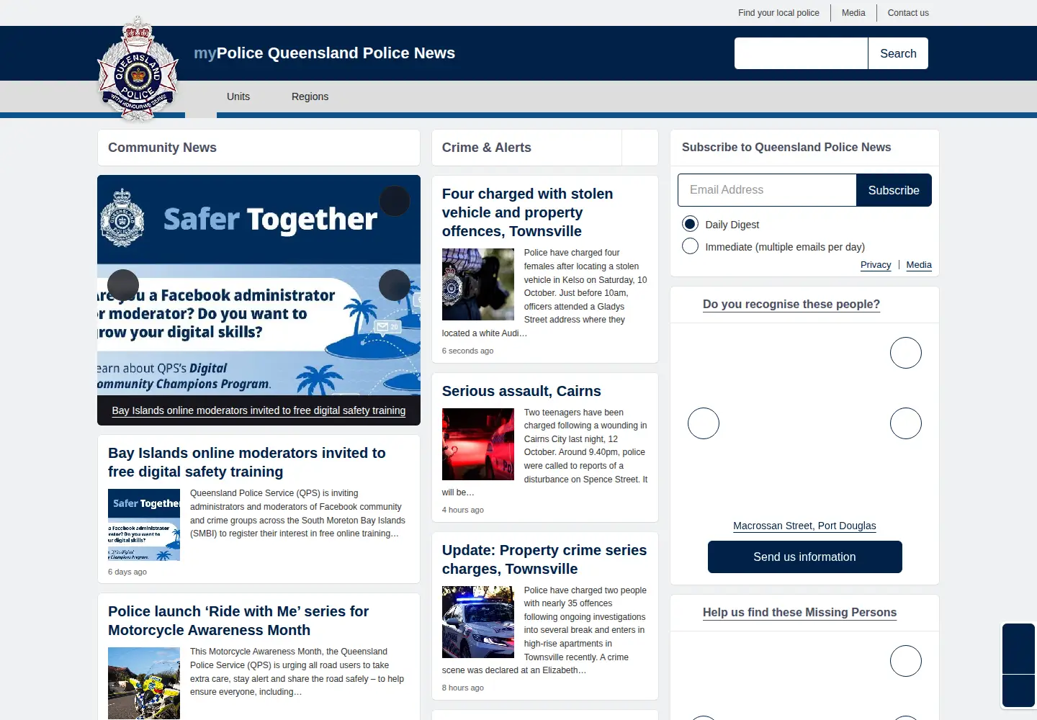Click the banner caption link about Bay Islands moderators
Screen dimensions: 1037x720
(x=259, y=410)
